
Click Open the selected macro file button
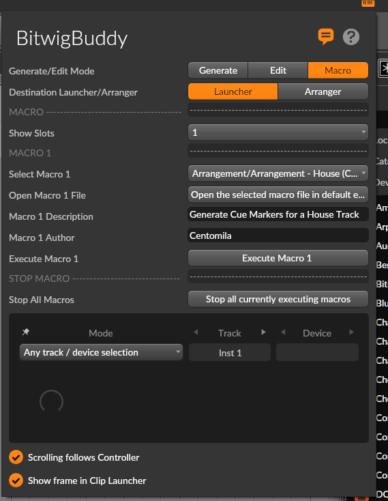point(278,195)
